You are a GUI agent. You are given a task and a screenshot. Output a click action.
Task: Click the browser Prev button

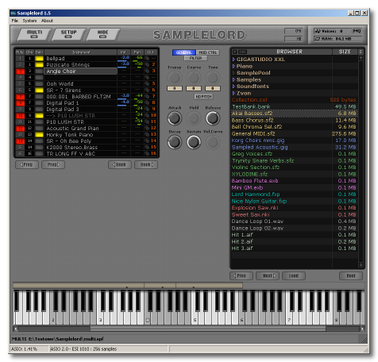click(x=241, y=275)
